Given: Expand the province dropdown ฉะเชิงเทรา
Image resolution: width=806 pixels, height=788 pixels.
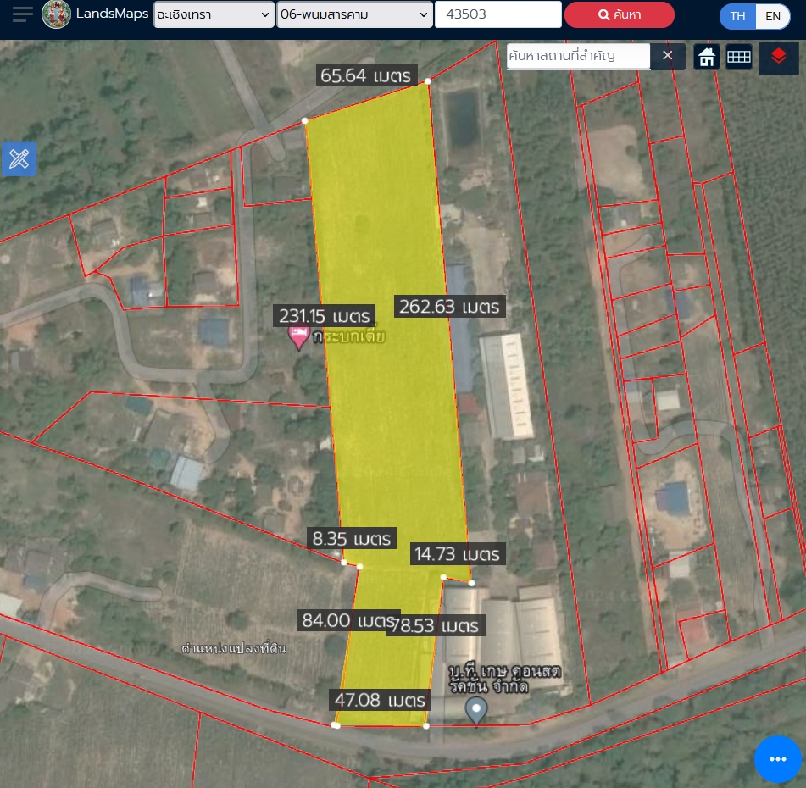Looking at the screenshot, I should click(214, 14).
